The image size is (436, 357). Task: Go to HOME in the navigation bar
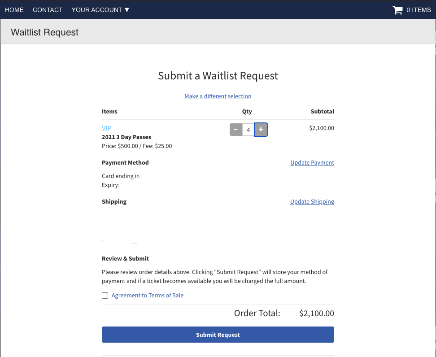click(x=14, y=10)
